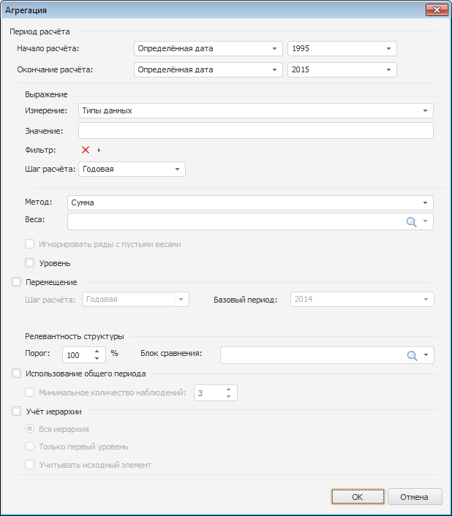
Task: Click the Отмена button
Action: 415,497
